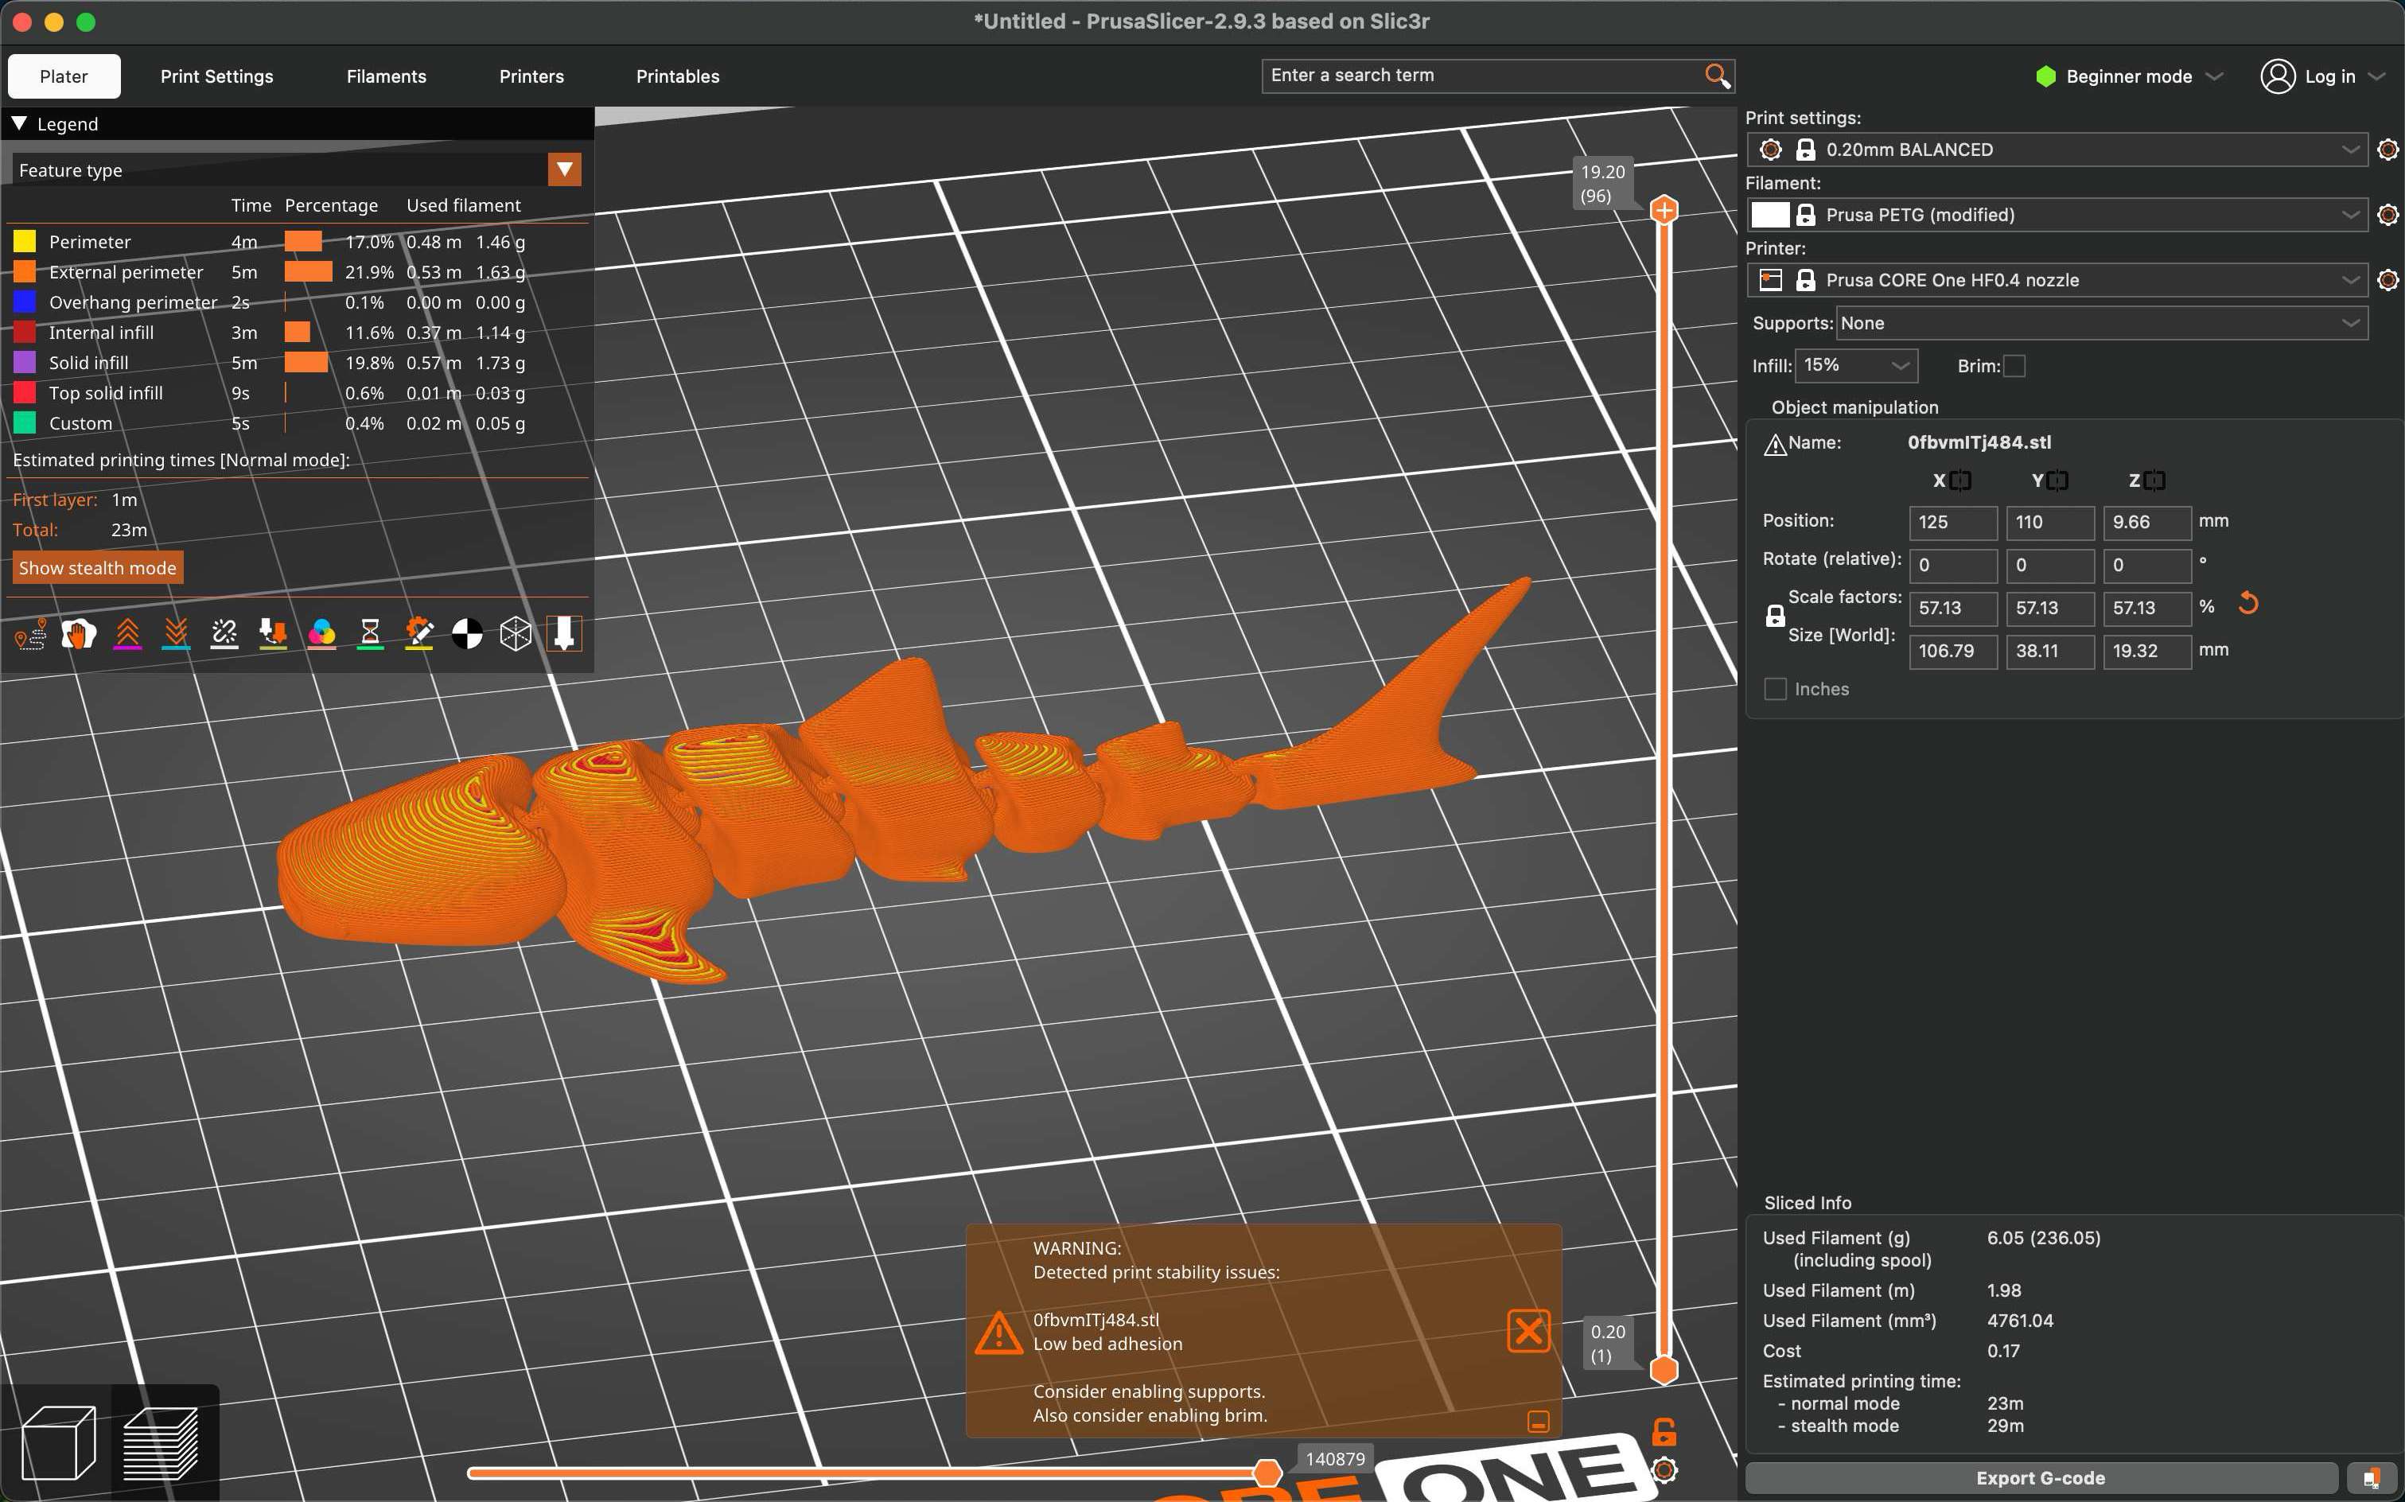Viewport: 2405px width, 1502px height.
Task: Click the Show stealth mode button
Action: (97, 568)
